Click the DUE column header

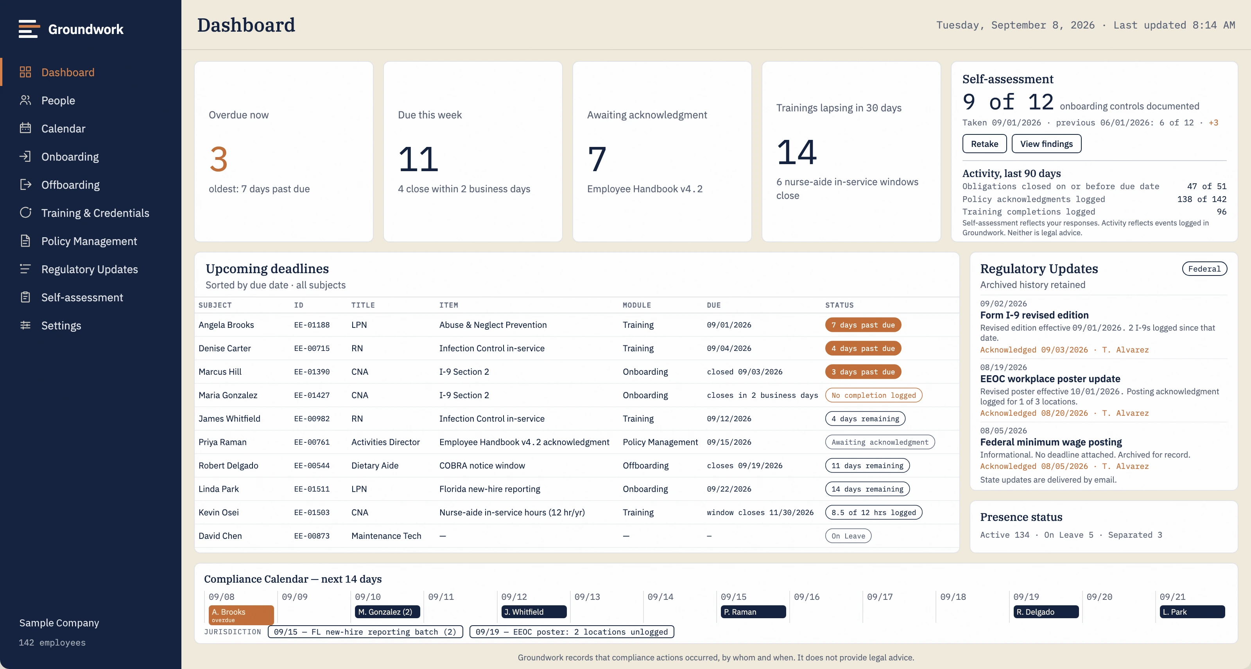713,305
